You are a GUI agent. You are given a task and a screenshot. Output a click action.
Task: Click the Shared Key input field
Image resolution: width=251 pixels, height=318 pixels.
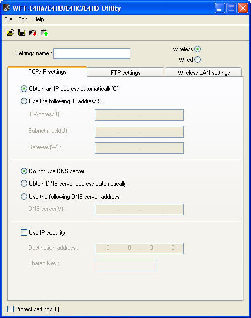coord(126,266)
